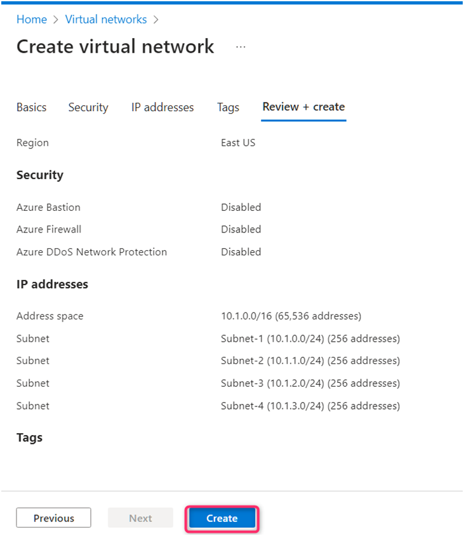This screenshot has height=536, width=464.
Task: Click the greyed-out Next button
Action: [x=140, y=518]
